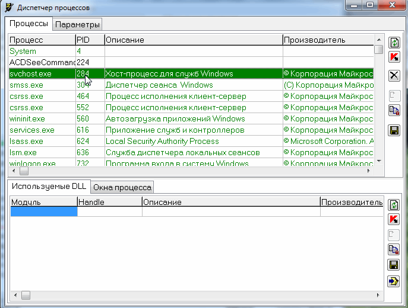The width and height of the screenshot is (408, 308).
Task: Save the process list with the floppy icon
Action: pyautogui.click(x=394, y=130)
